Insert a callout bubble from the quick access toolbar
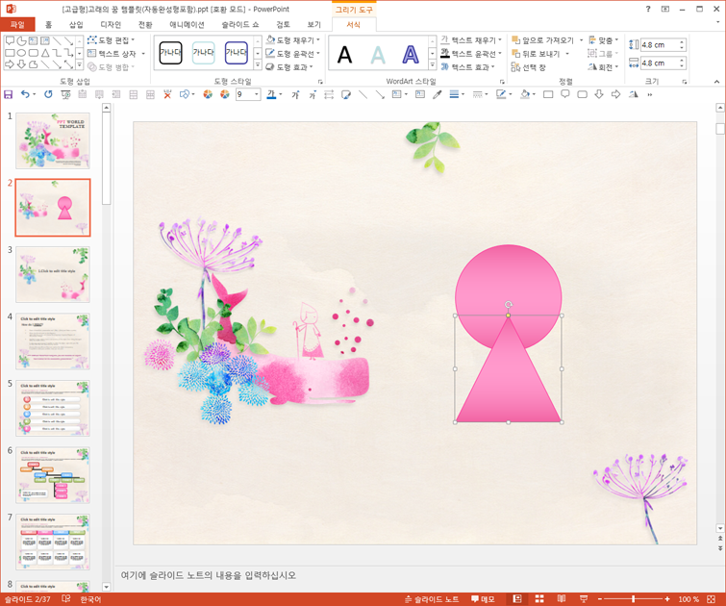 click(x=564, y=94)
